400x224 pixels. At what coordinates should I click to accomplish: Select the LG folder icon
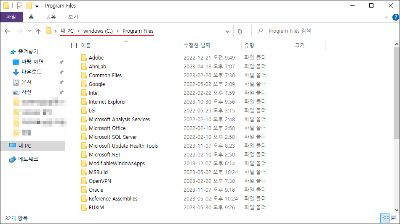(84, 110)
